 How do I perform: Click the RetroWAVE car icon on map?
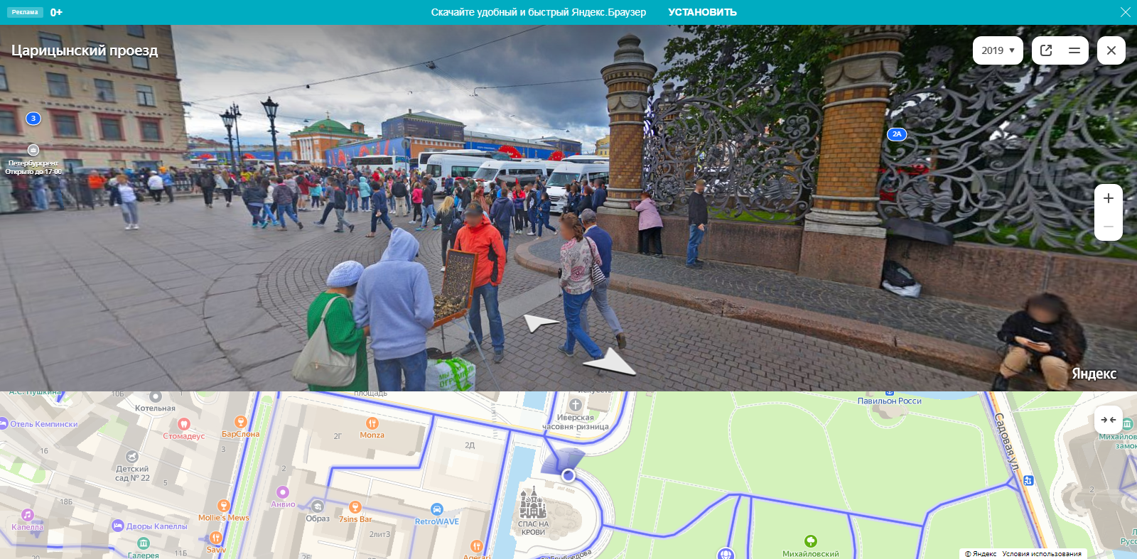click(436, 509)
